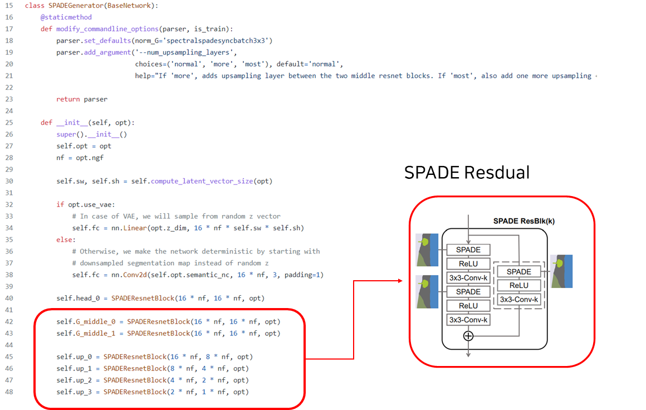Viewport: 646px width, 410px height.
Task: Click the 'self.opt = opt' line
Action: pyautogui.click(x=84, y=147)
